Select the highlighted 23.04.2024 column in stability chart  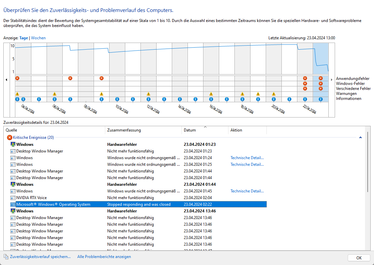[321, 59]
